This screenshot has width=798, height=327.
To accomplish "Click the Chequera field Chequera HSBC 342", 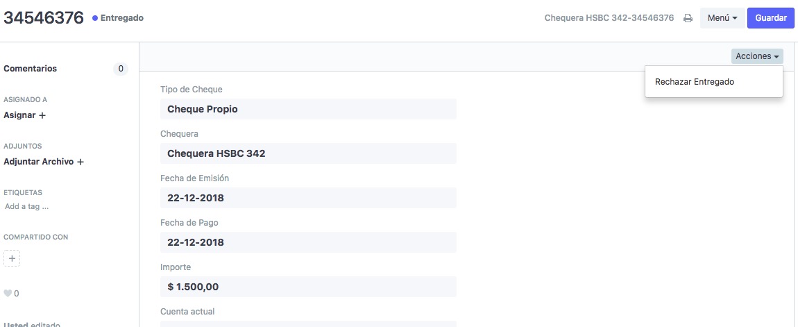I will 308,153.
